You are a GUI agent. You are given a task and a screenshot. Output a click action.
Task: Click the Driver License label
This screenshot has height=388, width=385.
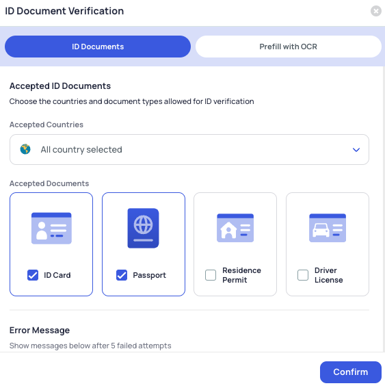tap(329, 275)
